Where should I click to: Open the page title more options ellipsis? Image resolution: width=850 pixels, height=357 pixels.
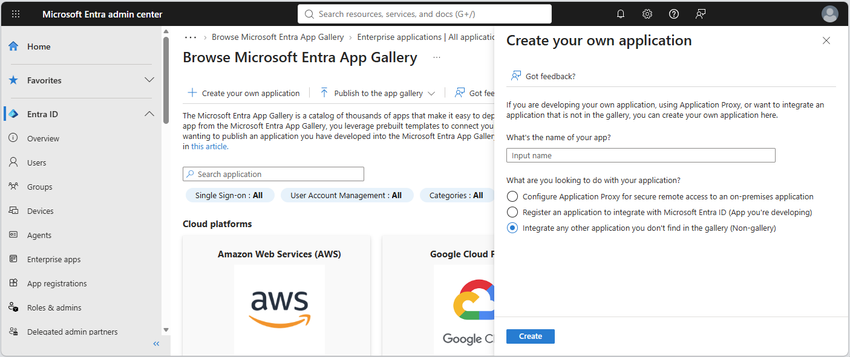coord(437,57)
